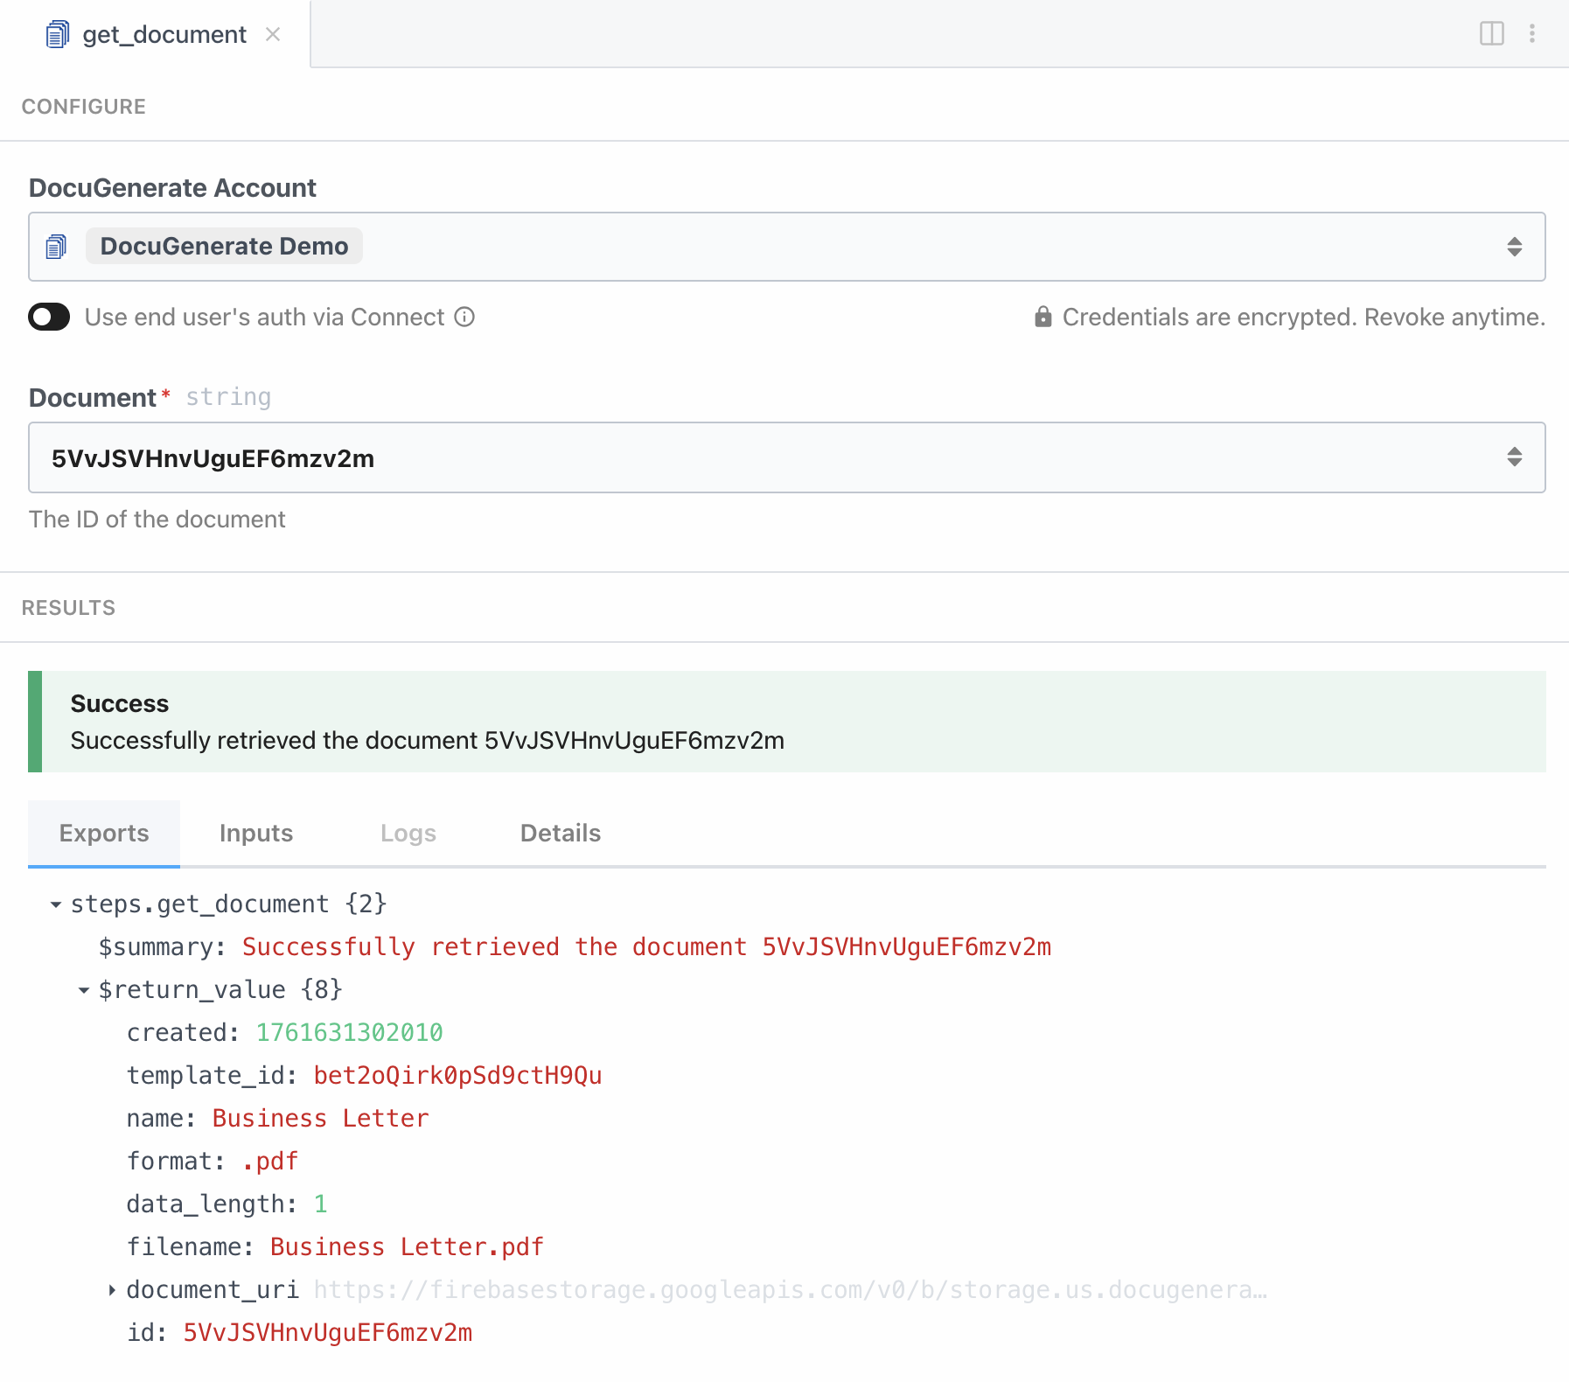The height and width of the screenshot is (1382, 1569).
Task: Open the DocuGenerate Account dropdown
Action: click(1514, 247)
